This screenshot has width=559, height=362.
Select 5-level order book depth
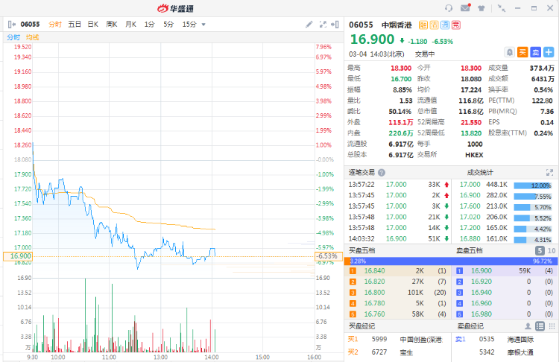pos(540,250)
